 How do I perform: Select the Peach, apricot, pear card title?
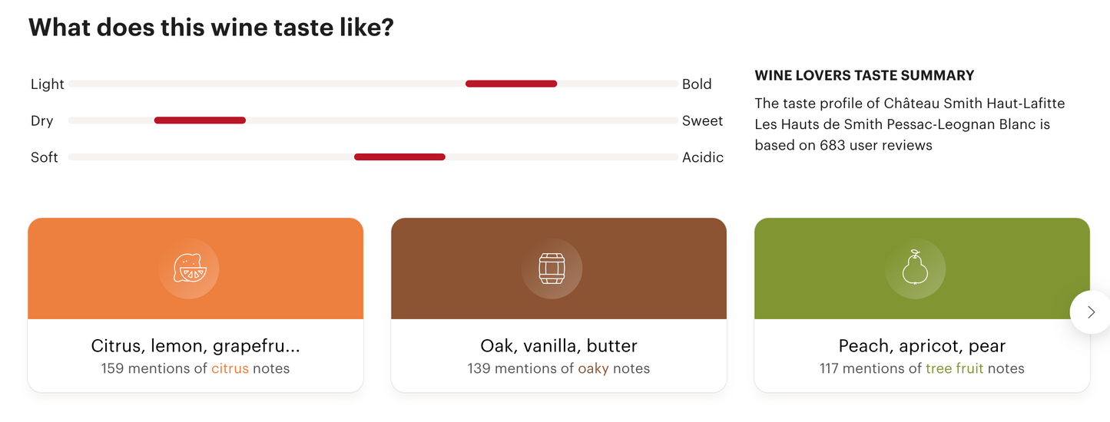coord(922,345)
